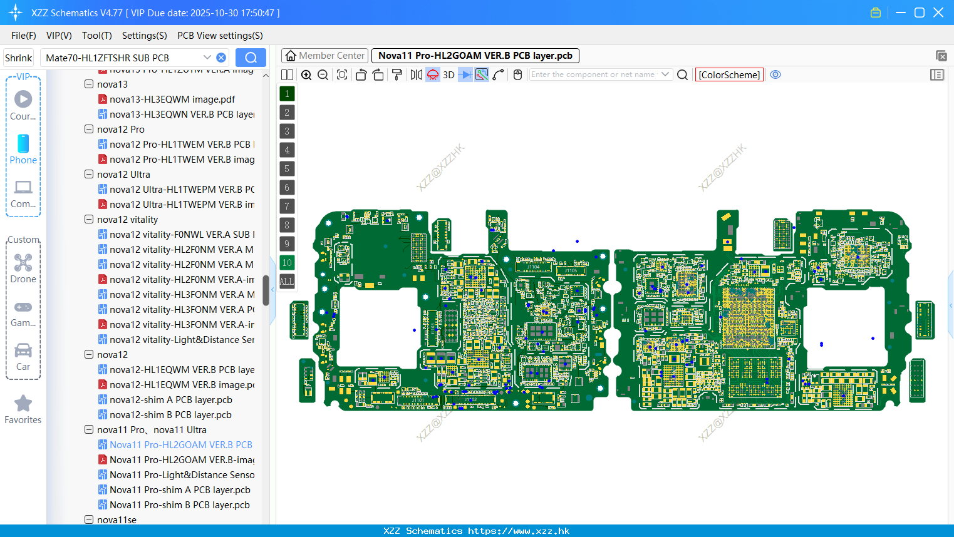Click the file tree vertical scrollbar
Screen dimensions: 954x537
pos(266,290)
